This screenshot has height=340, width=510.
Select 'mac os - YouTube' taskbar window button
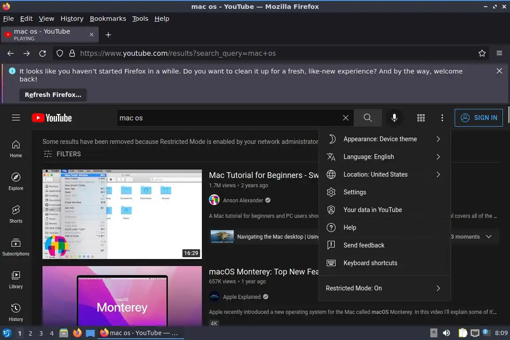pyautogui.click(x=140, y=333)
